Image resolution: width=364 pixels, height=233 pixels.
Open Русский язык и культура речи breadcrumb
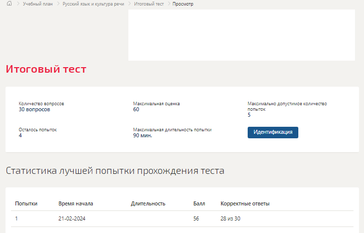(93, 4)
